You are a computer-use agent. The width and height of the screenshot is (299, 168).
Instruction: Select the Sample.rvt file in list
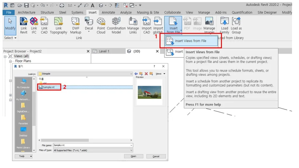coord(86,87)
